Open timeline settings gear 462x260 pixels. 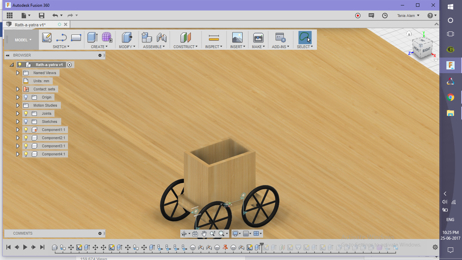point(435,247)
